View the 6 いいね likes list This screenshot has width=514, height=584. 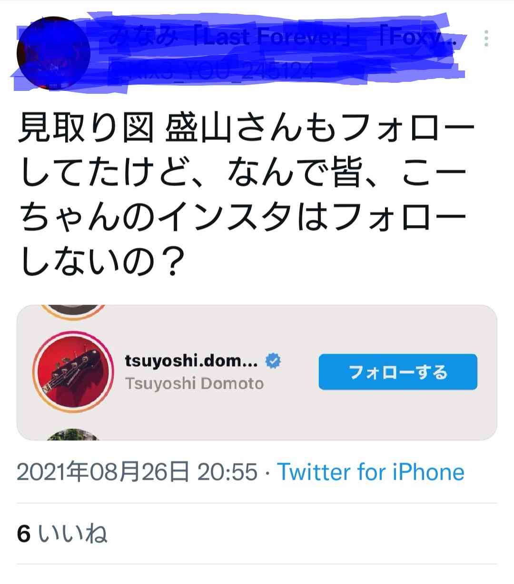coord(62,534)
